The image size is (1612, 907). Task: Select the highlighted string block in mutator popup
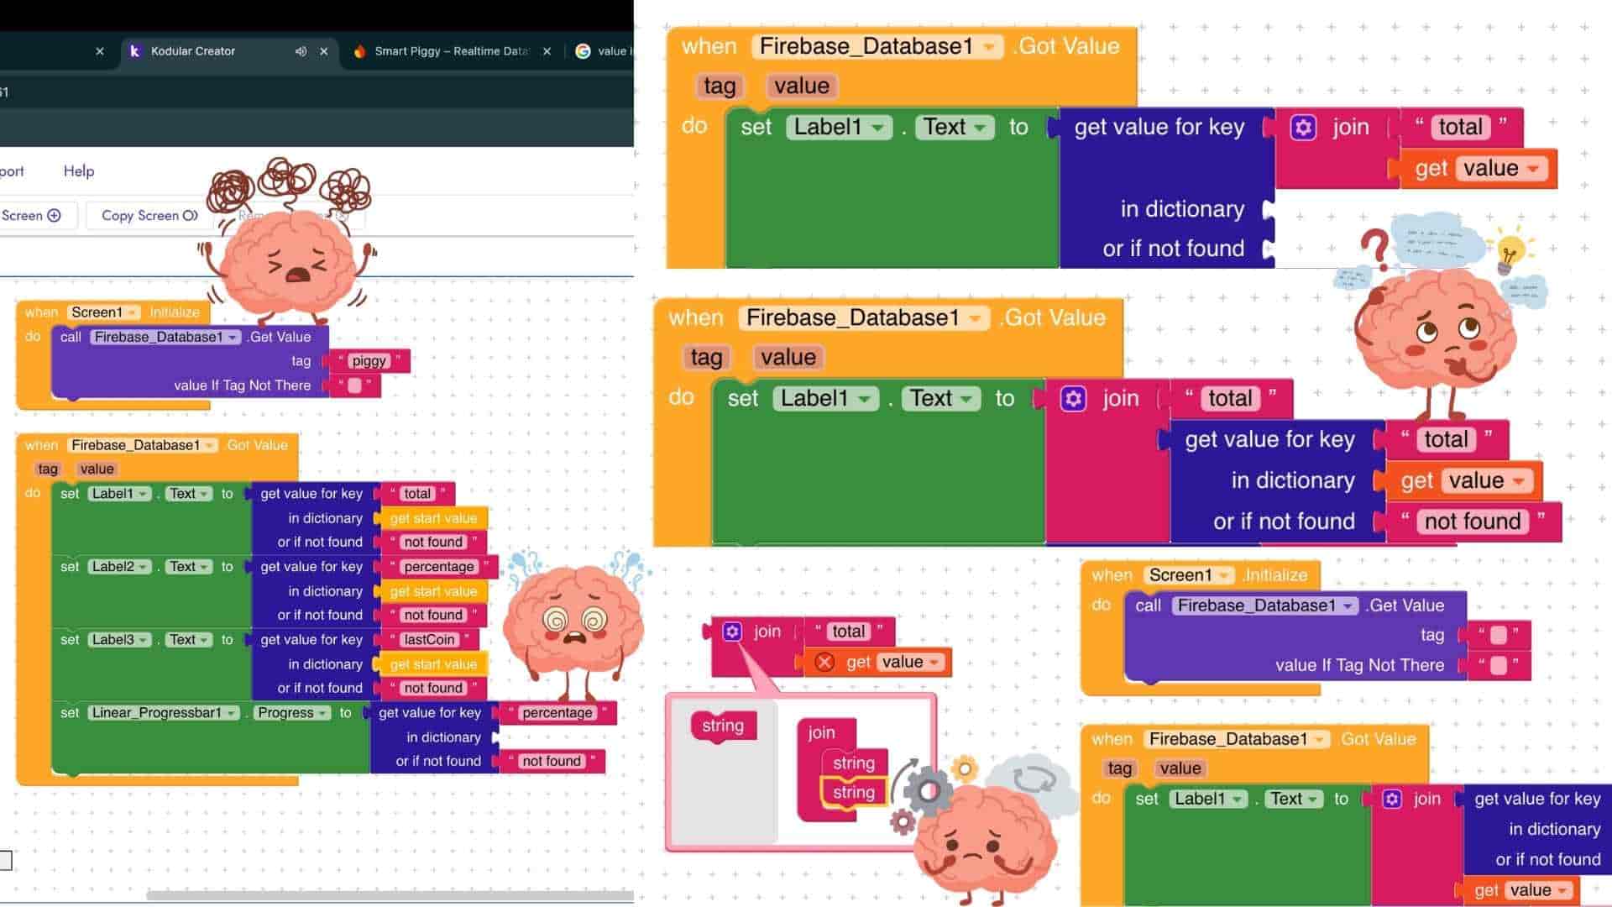[854, 793]
